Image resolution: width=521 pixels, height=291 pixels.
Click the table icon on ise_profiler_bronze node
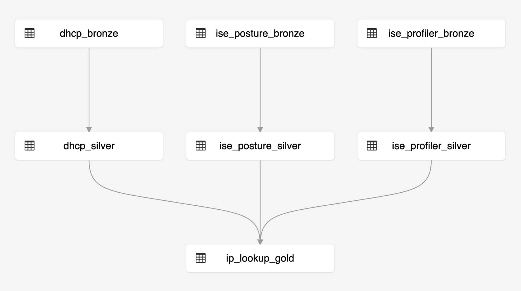tap(372, 34)
